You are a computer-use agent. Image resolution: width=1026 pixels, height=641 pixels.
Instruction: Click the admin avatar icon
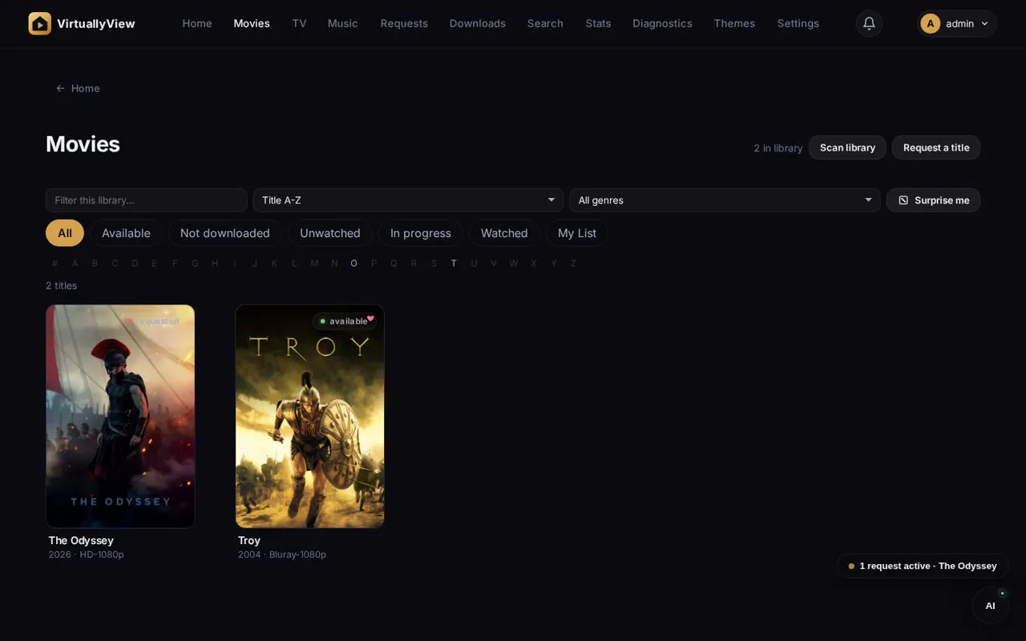[930, 23]
